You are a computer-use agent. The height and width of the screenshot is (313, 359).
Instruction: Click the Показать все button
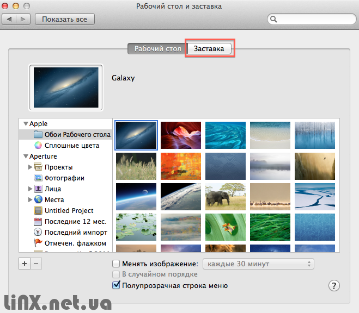point(65,19)
